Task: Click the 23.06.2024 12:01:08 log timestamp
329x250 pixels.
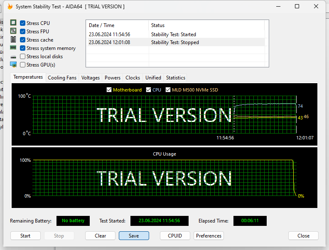Action: [x=109, y=42]
